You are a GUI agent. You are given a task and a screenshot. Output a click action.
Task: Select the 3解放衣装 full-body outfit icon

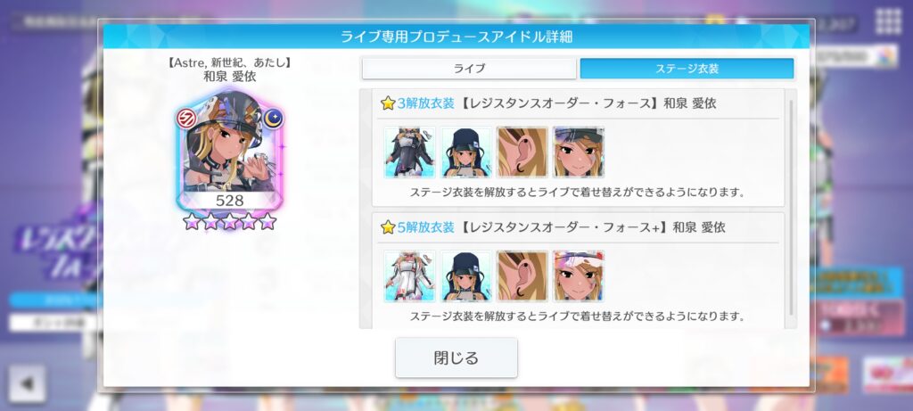409,152
